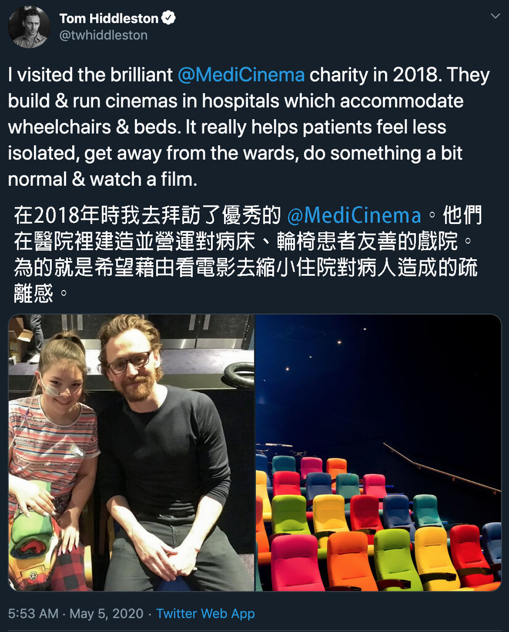Open the colorful cinema seats photo

[378, 452]
